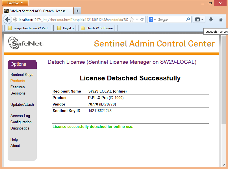The image size is (228, 169).
Task: Click the Sentinel Admin Control Center title
Action: [x=154, y=43]
